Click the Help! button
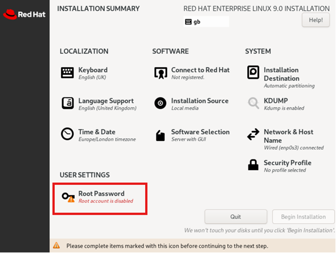 (316, 20)
